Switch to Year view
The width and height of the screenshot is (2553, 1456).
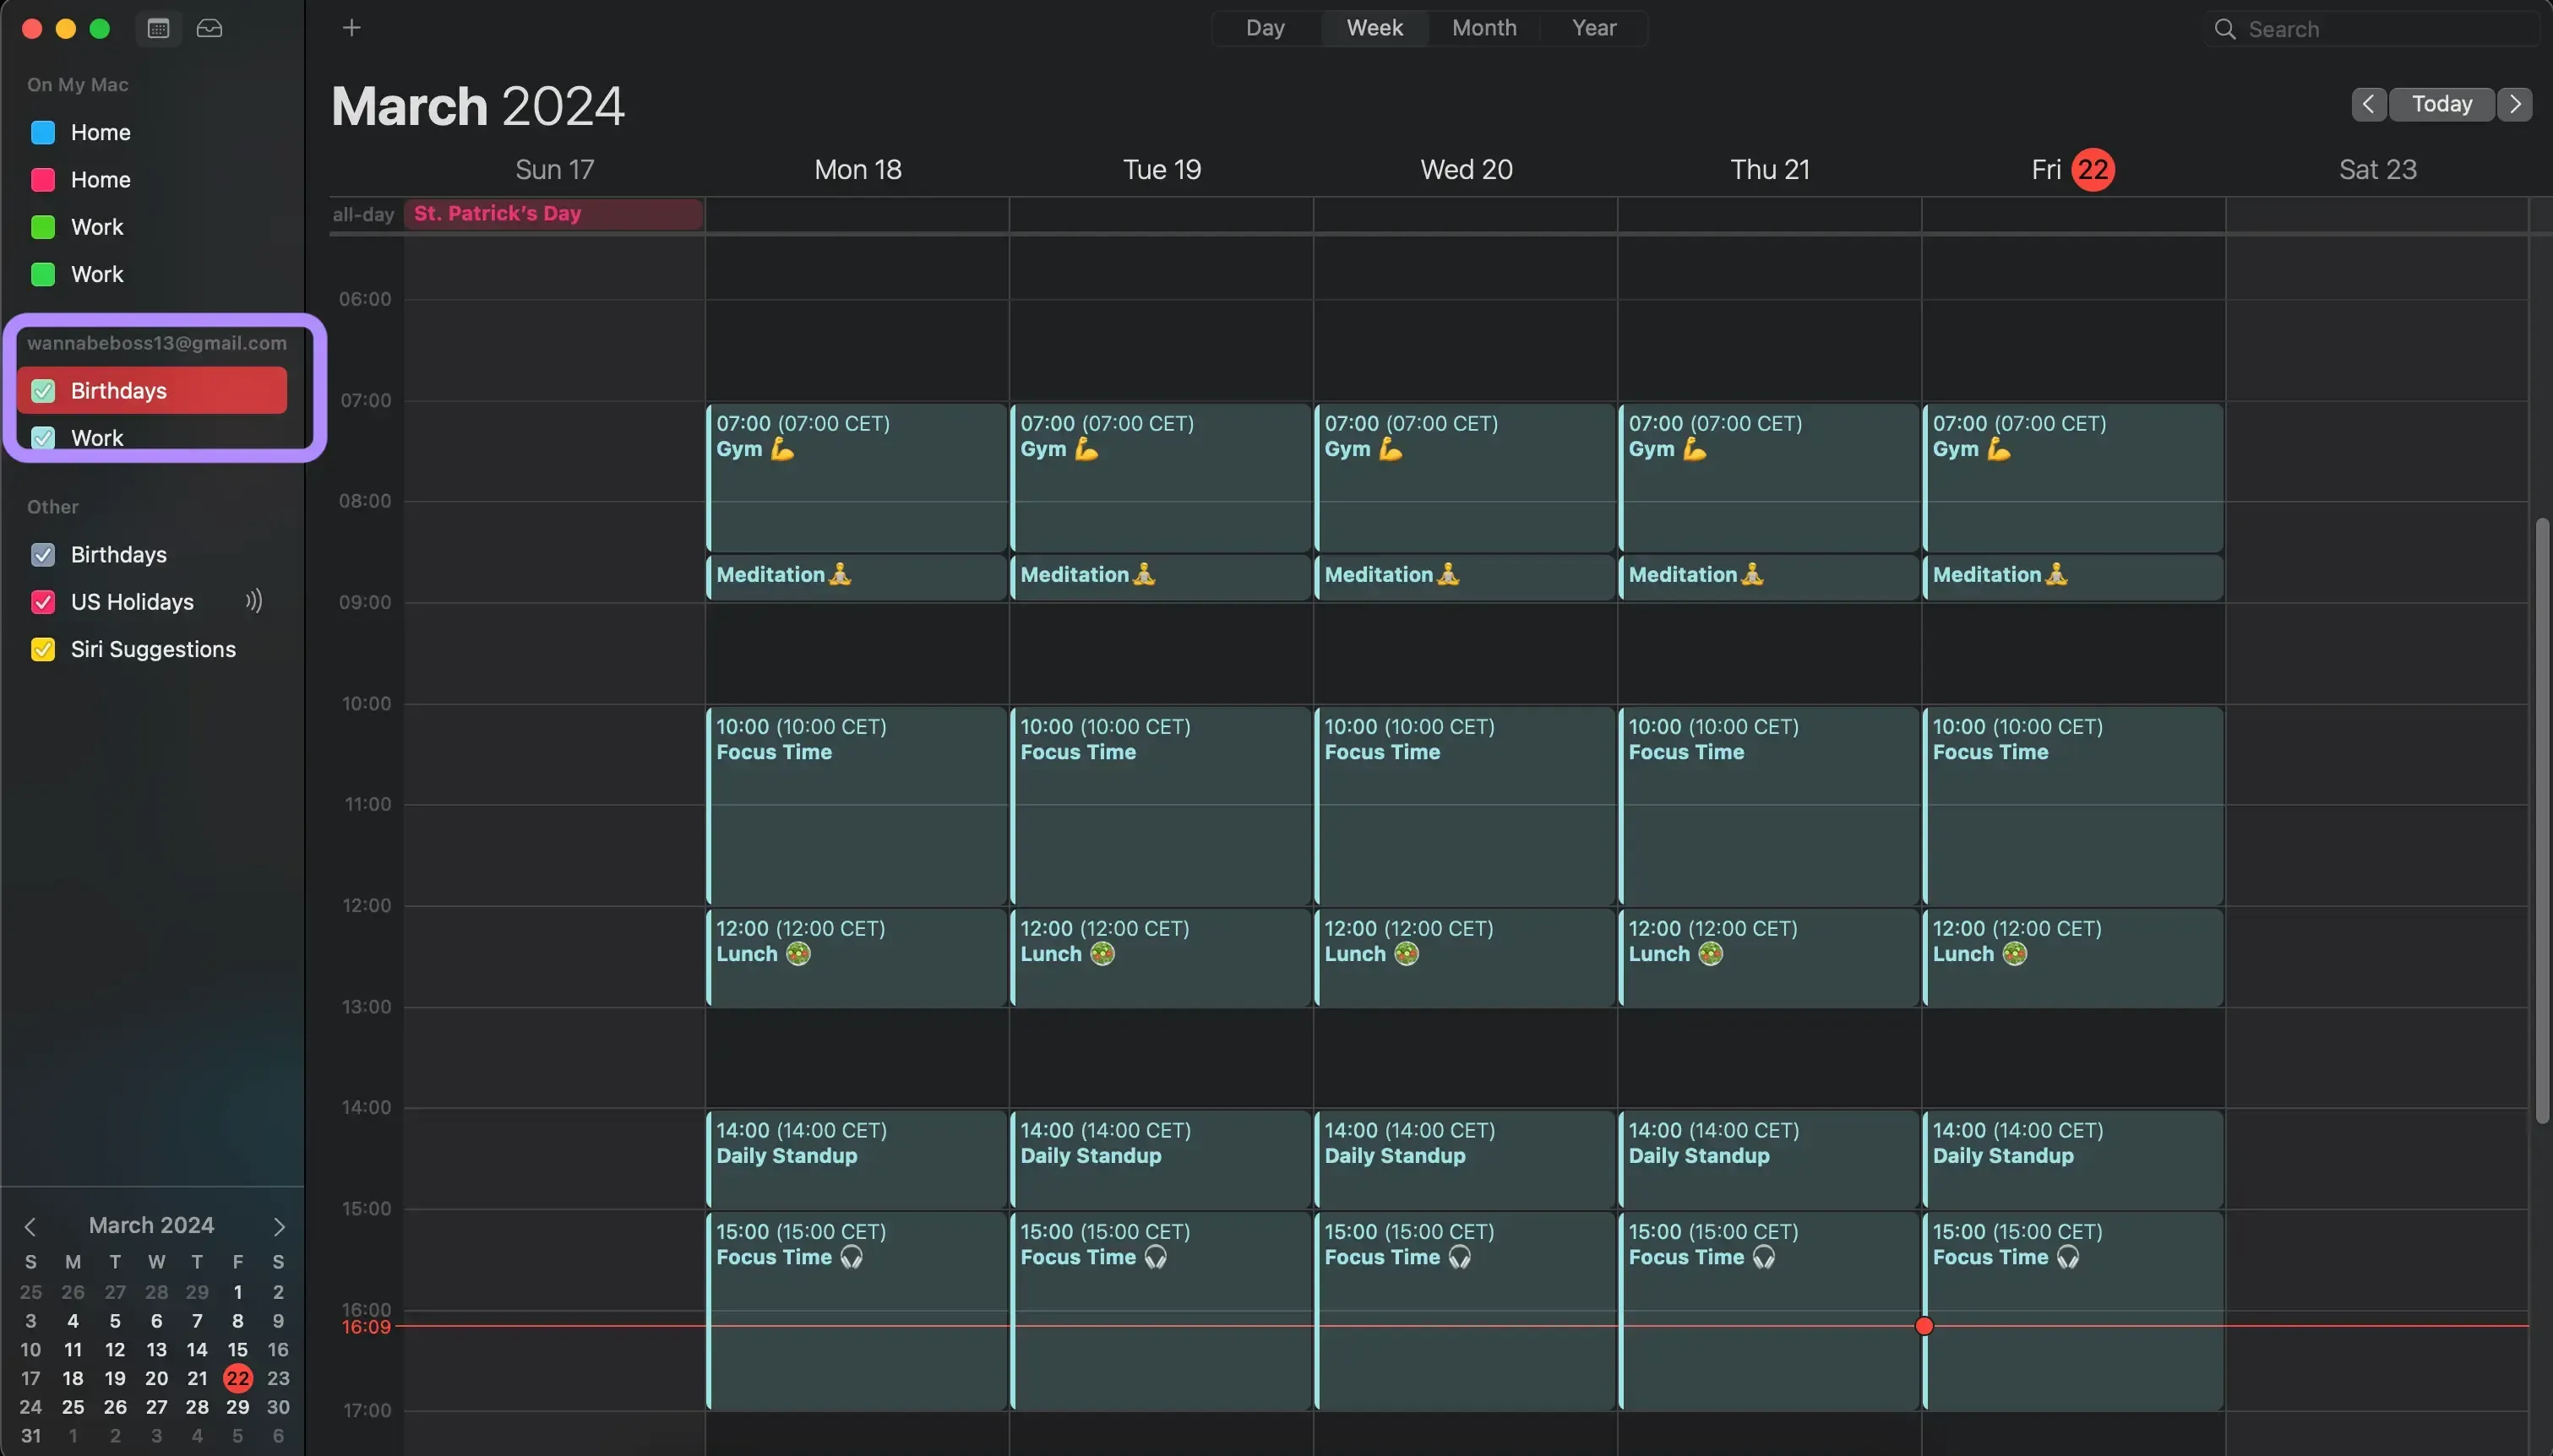pos(1593,28)
